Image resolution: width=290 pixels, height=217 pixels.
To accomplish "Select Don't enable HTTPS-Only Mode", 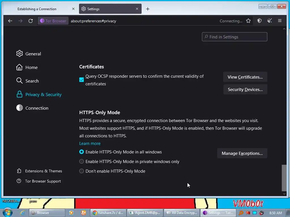I will [82, 171].
